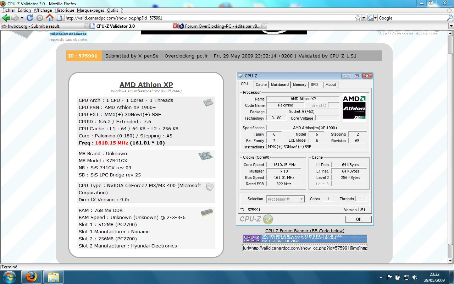454x284 pixels.
Task: Click the CPU chip icon beside CPU Arch
Action: [x=208, y=103]
